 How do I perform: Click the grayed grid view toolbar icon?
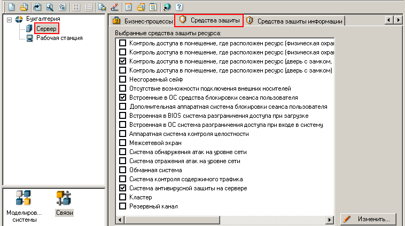[76, 7]
